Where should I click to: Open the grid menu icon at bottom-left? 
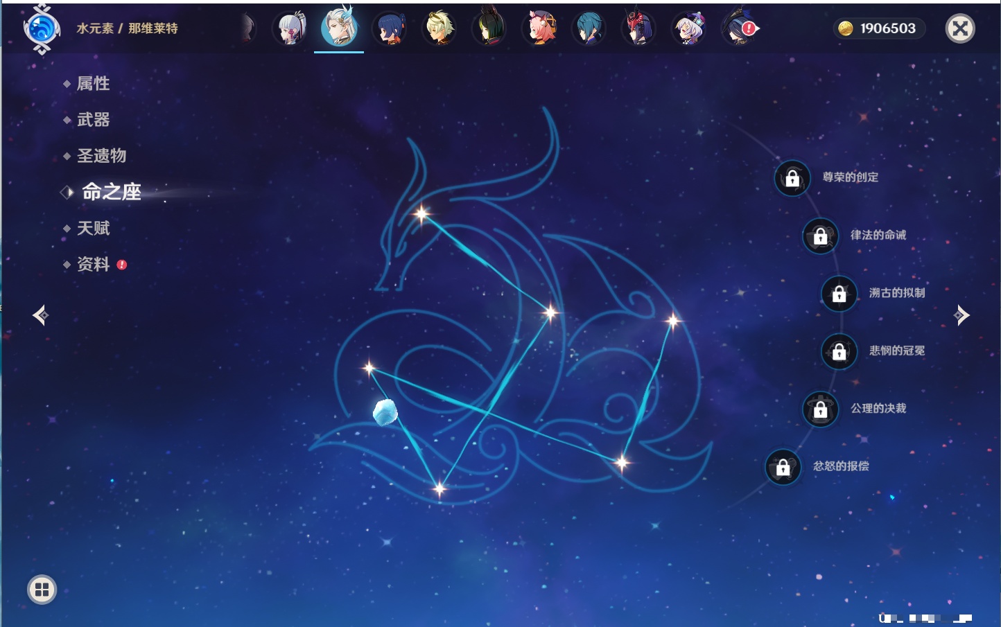click(42, 590)
